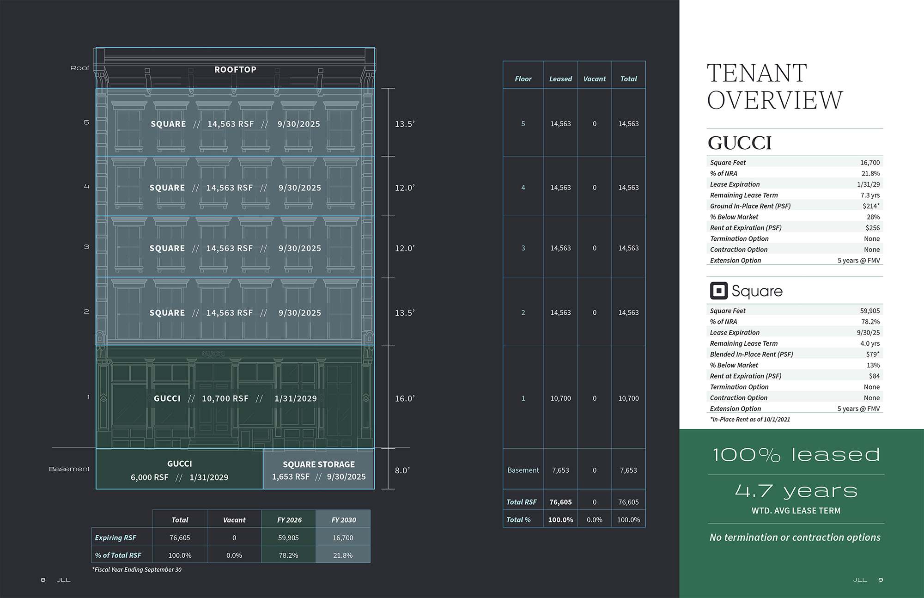Click the Square logo icon

coord(718,291)
